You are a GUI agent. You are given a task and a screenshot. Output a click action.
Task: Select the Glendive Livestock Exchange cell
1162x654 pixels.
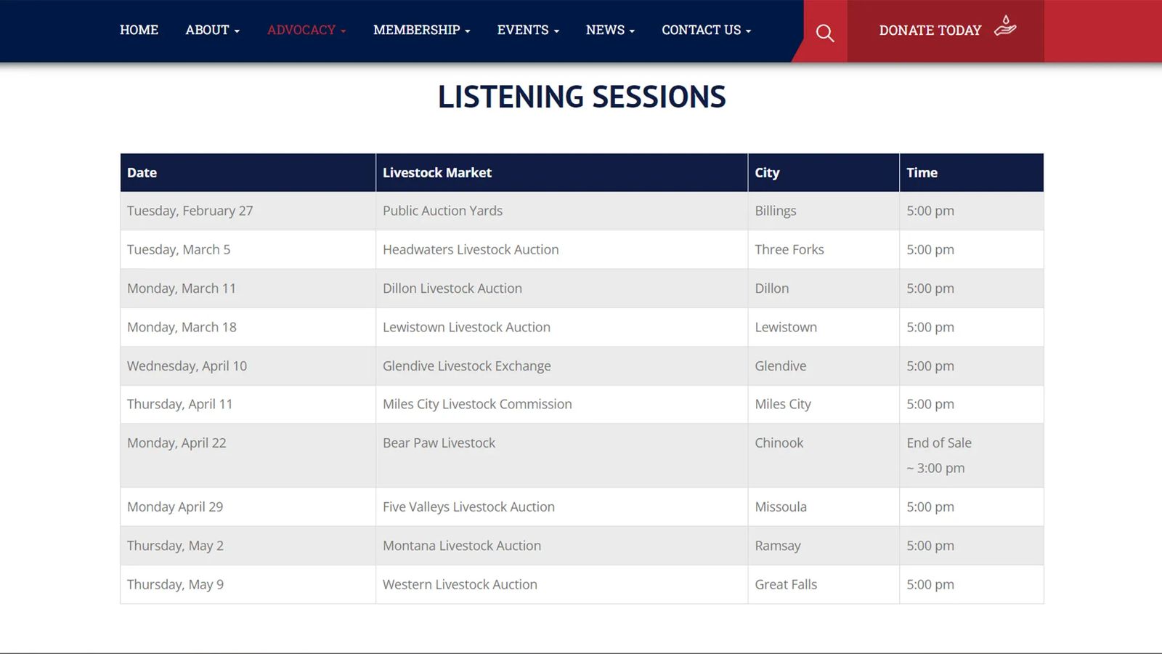561,366
